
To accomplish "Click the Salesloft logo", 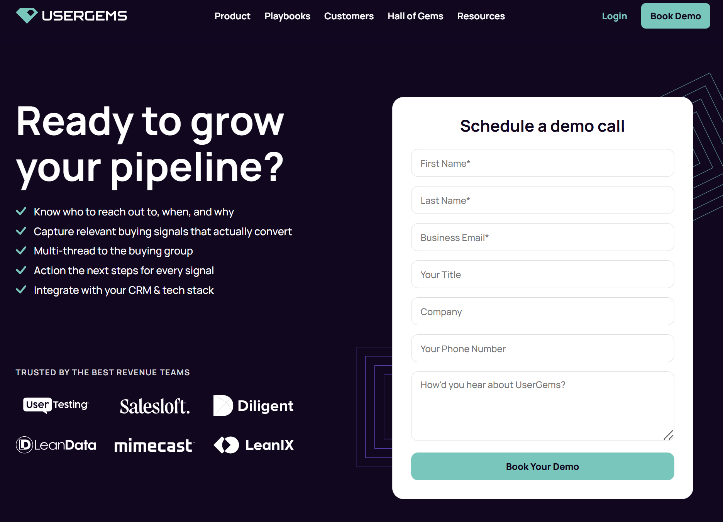I will pyautogui.click(x=155, y=406).
